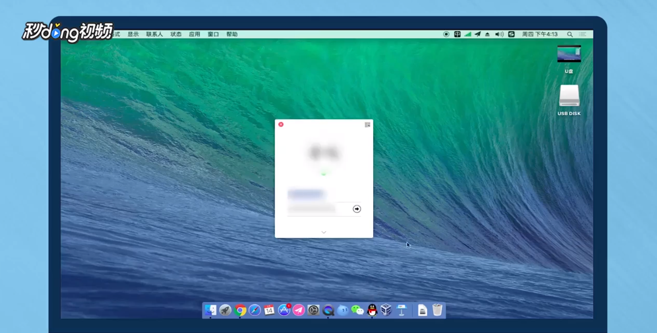Viewport: 657px width, 333px height.
Task: Click the blurred account name in QQ login
Action: point(306,194)
